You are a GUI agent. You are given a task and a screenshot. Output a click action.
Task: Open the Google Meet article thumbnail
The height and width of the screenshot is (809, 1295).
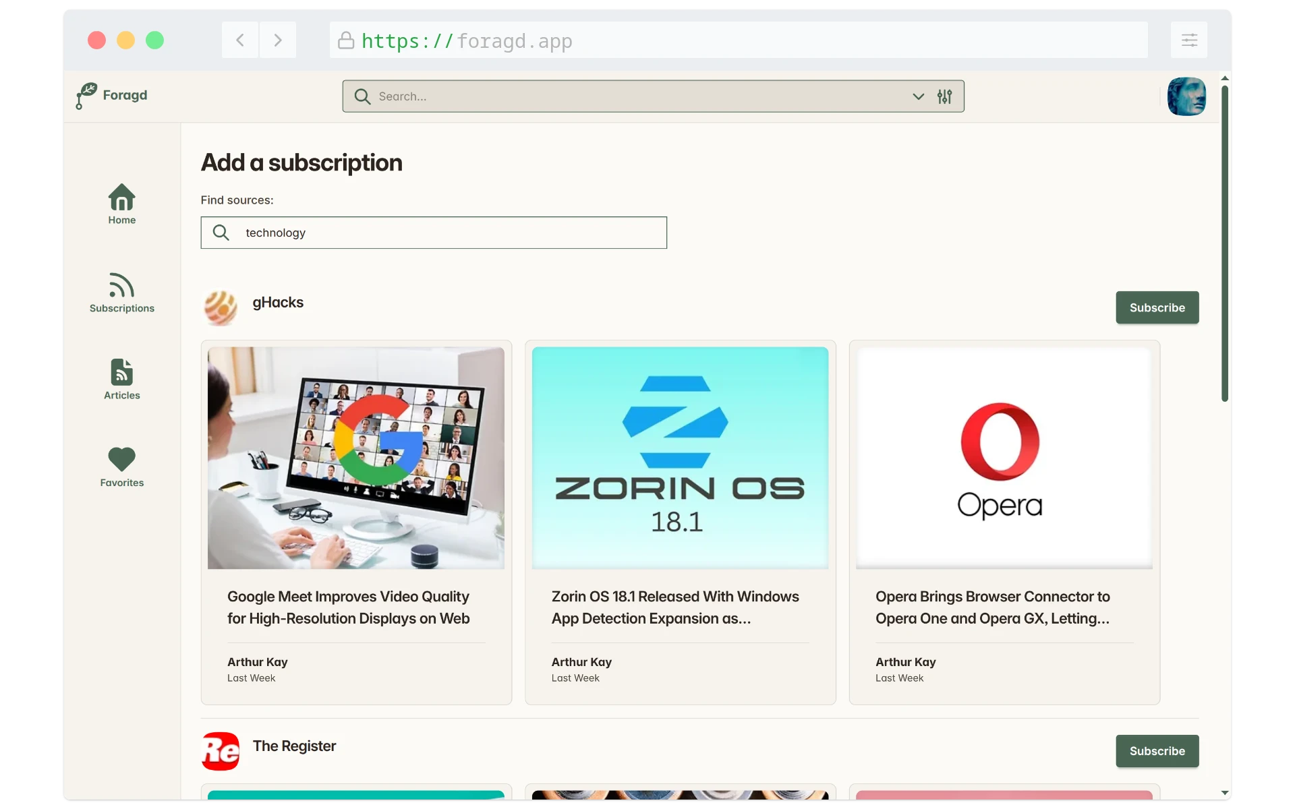click(356, 458)
